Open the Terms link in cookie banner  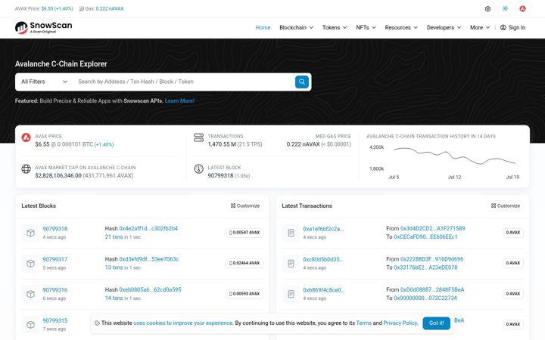pyautogui.click(x=364, y=323)
